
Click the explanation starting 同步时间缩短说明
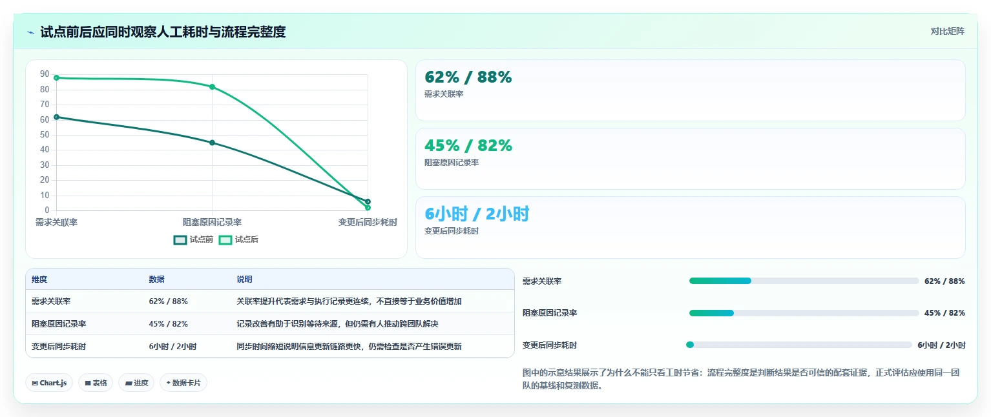pyautogui.click(x=349, y=347)
